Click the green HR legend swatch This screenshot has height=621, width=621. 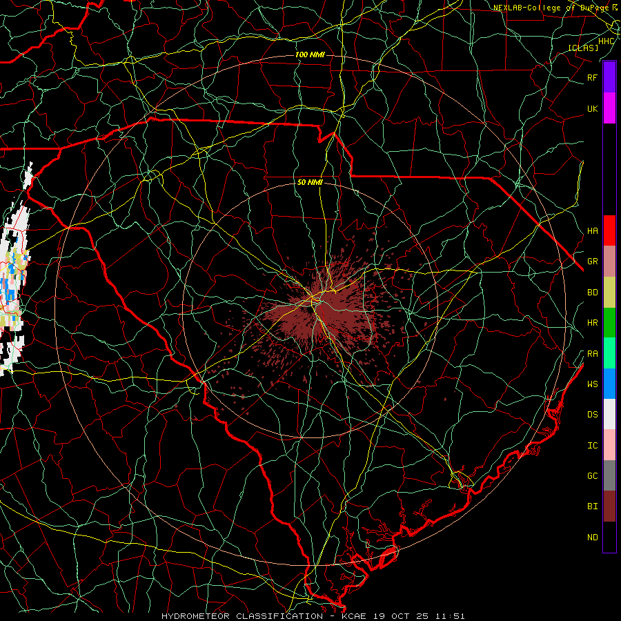[609, 323]
